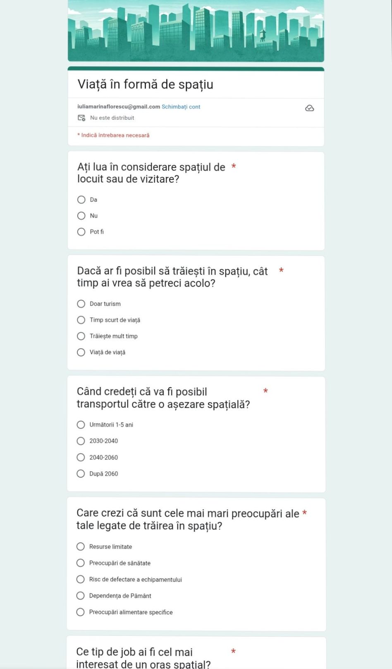This screenshot has height=669, width=392.
Task: Select Preocupări alimentare specifice option
Action: click(81, 612)
